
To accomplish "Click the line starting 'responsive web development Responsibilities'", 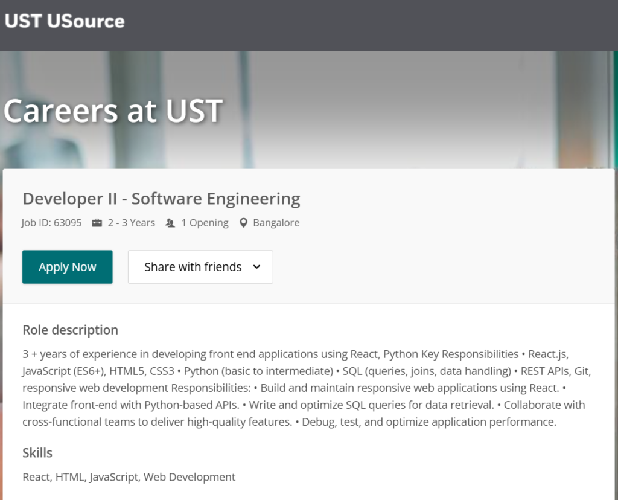I will [295, 388].
